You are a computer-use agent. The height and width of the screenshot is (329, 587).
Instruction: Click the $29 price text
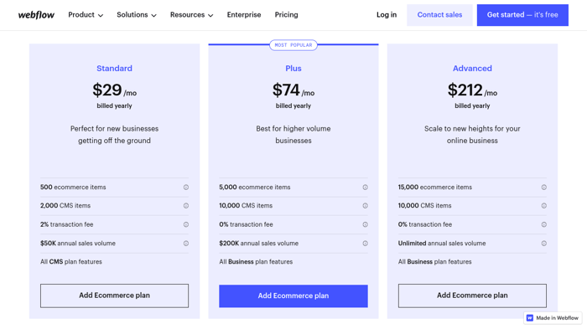click(107, 90)
